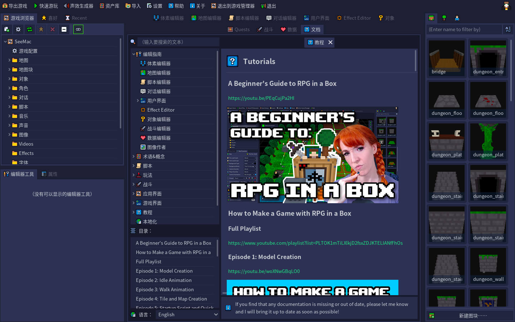The width and height of the screenshot is (515, 322).
Task: Select the characters tab icon
Action: click(x=457, y=18)
